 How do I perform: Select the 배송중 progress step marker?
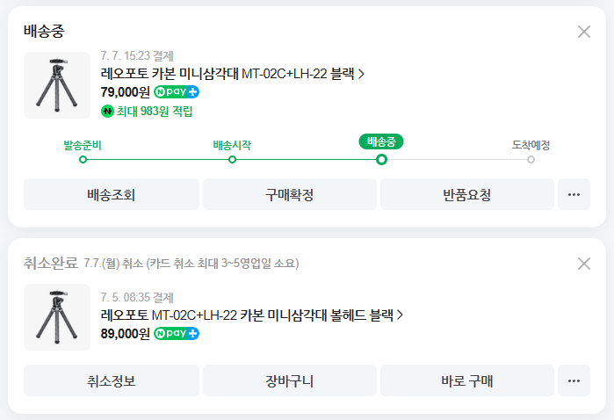[x=381, y=159]
